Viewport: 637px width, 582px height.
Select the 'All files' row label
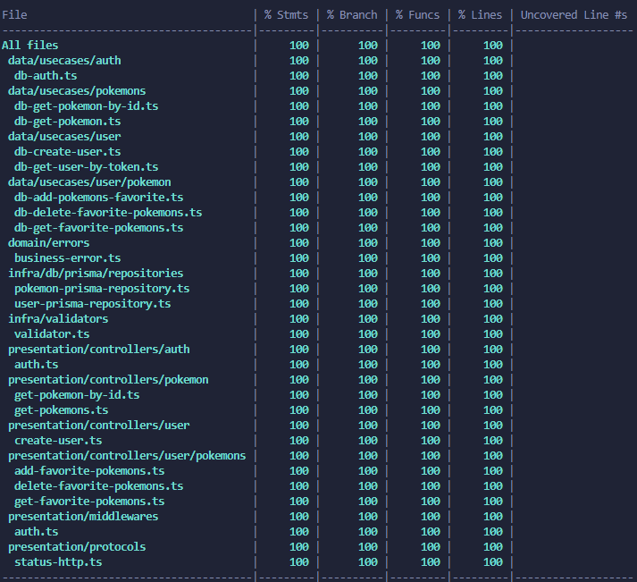pos(30,45)
